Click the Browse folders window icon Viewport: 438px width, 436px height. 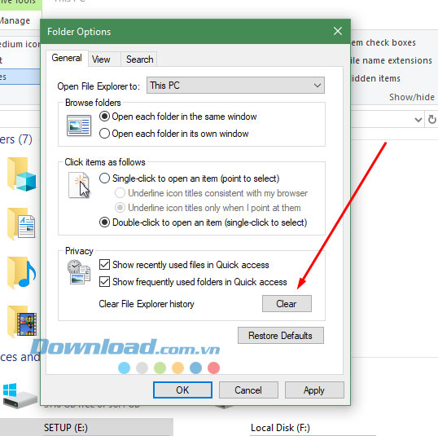(x=79, y=126)
